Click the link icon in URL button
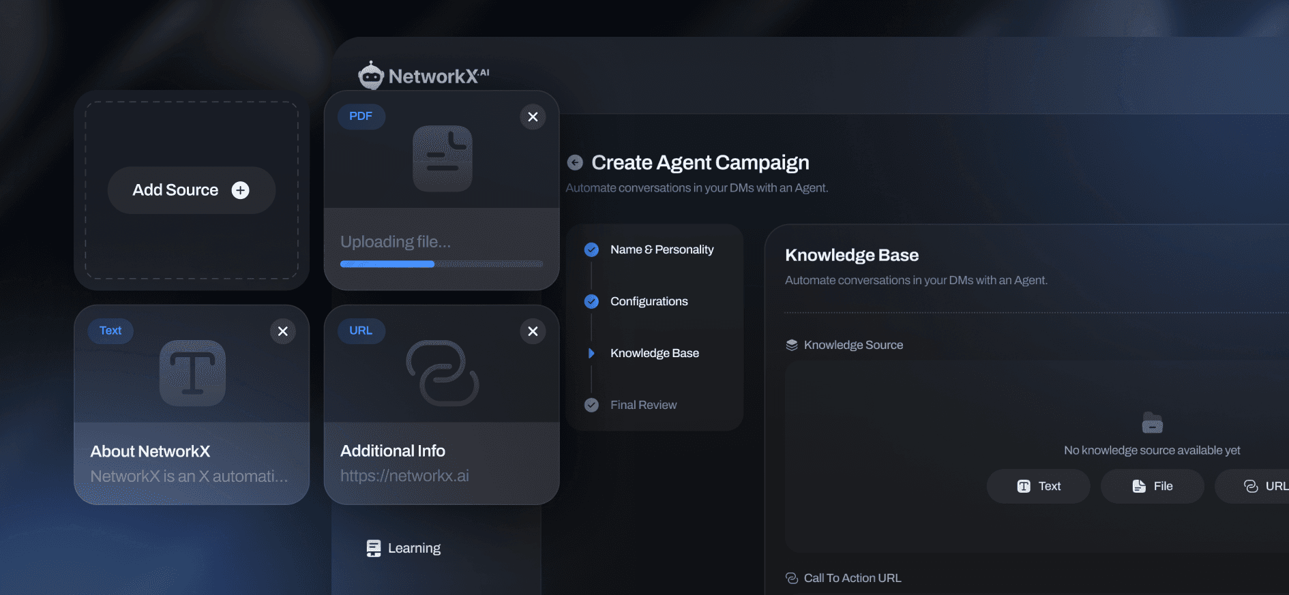1289x595 pixels. 1251,486
